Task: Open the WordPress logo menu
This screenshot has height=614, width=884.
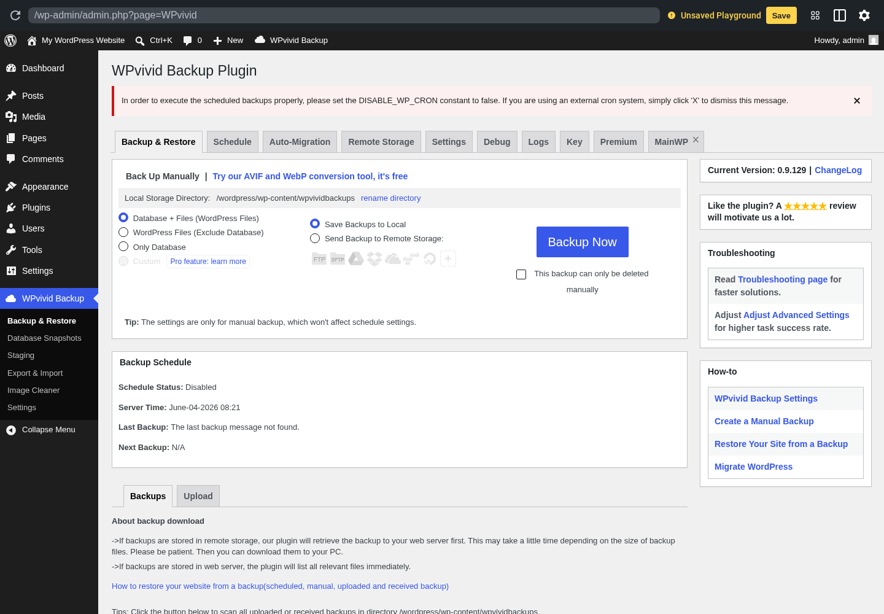Action: coord(10,41)
